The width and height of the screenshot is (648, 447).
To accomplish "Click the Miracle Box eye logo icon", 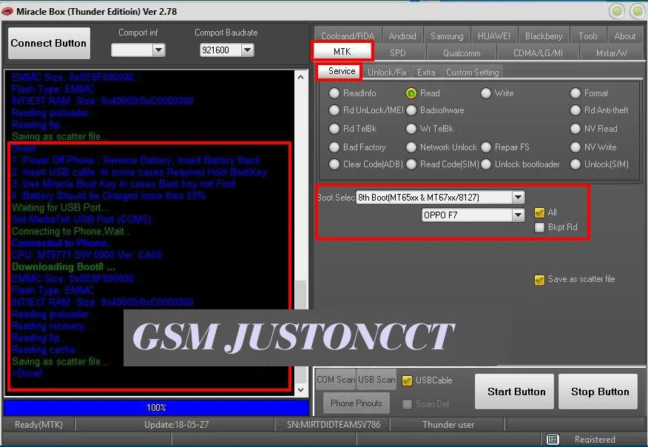I will pos(7,11).
